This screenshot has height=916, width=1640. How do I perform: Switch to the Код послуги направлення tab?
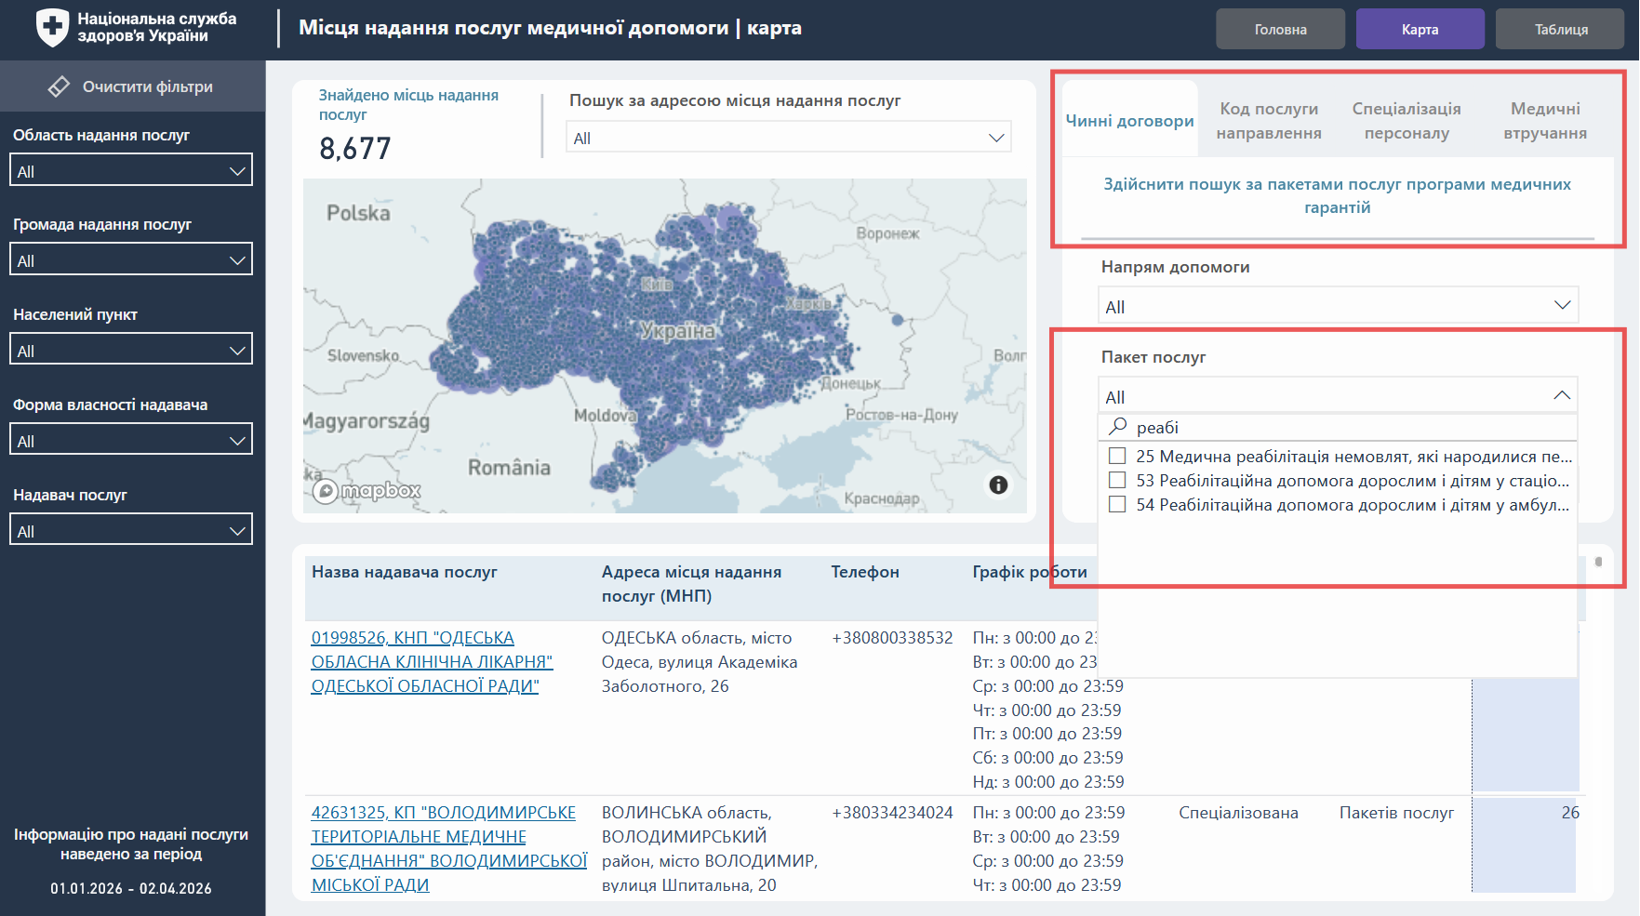(1269, 121)
